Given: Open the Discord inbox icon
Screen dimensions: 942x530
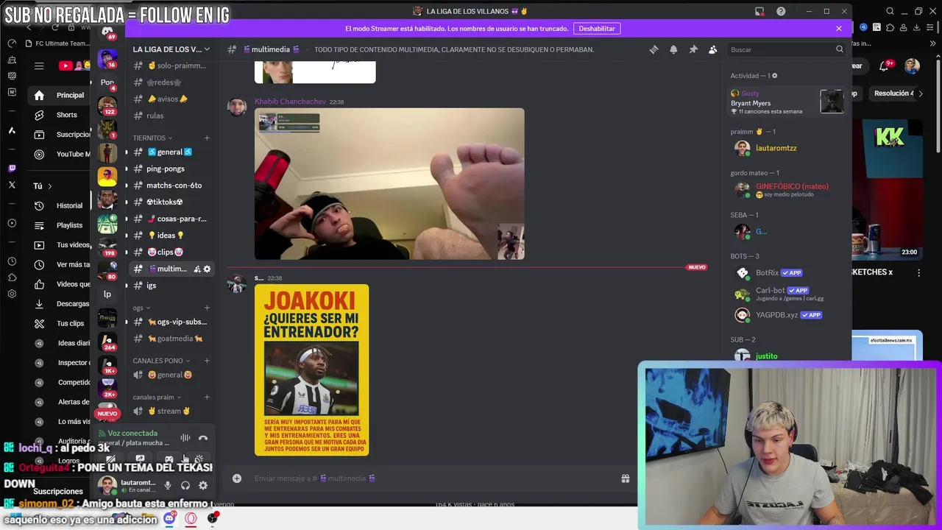Looking at the screenshot, I should (x=759, y=11).
